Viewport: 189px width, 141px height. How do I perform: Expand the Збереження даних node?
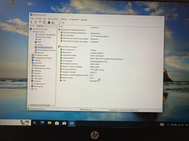pyautogui.click(x=30, y=68)
